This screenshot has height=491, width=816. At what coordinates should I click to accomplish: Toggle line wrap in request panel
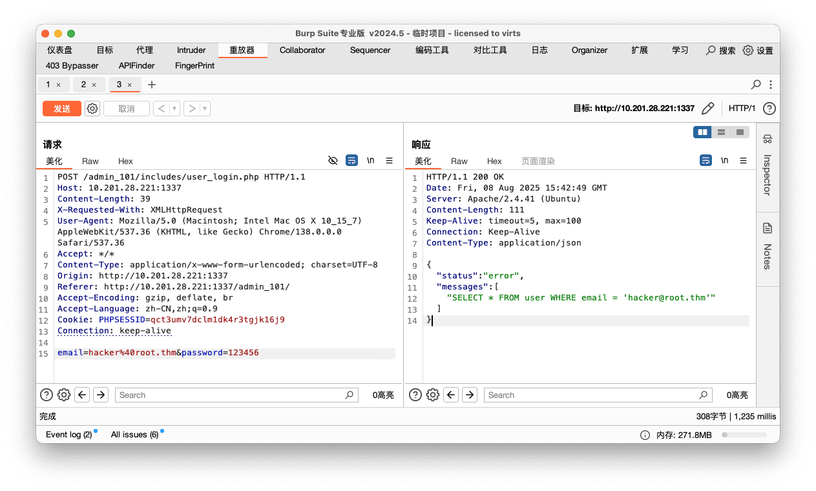351,160
